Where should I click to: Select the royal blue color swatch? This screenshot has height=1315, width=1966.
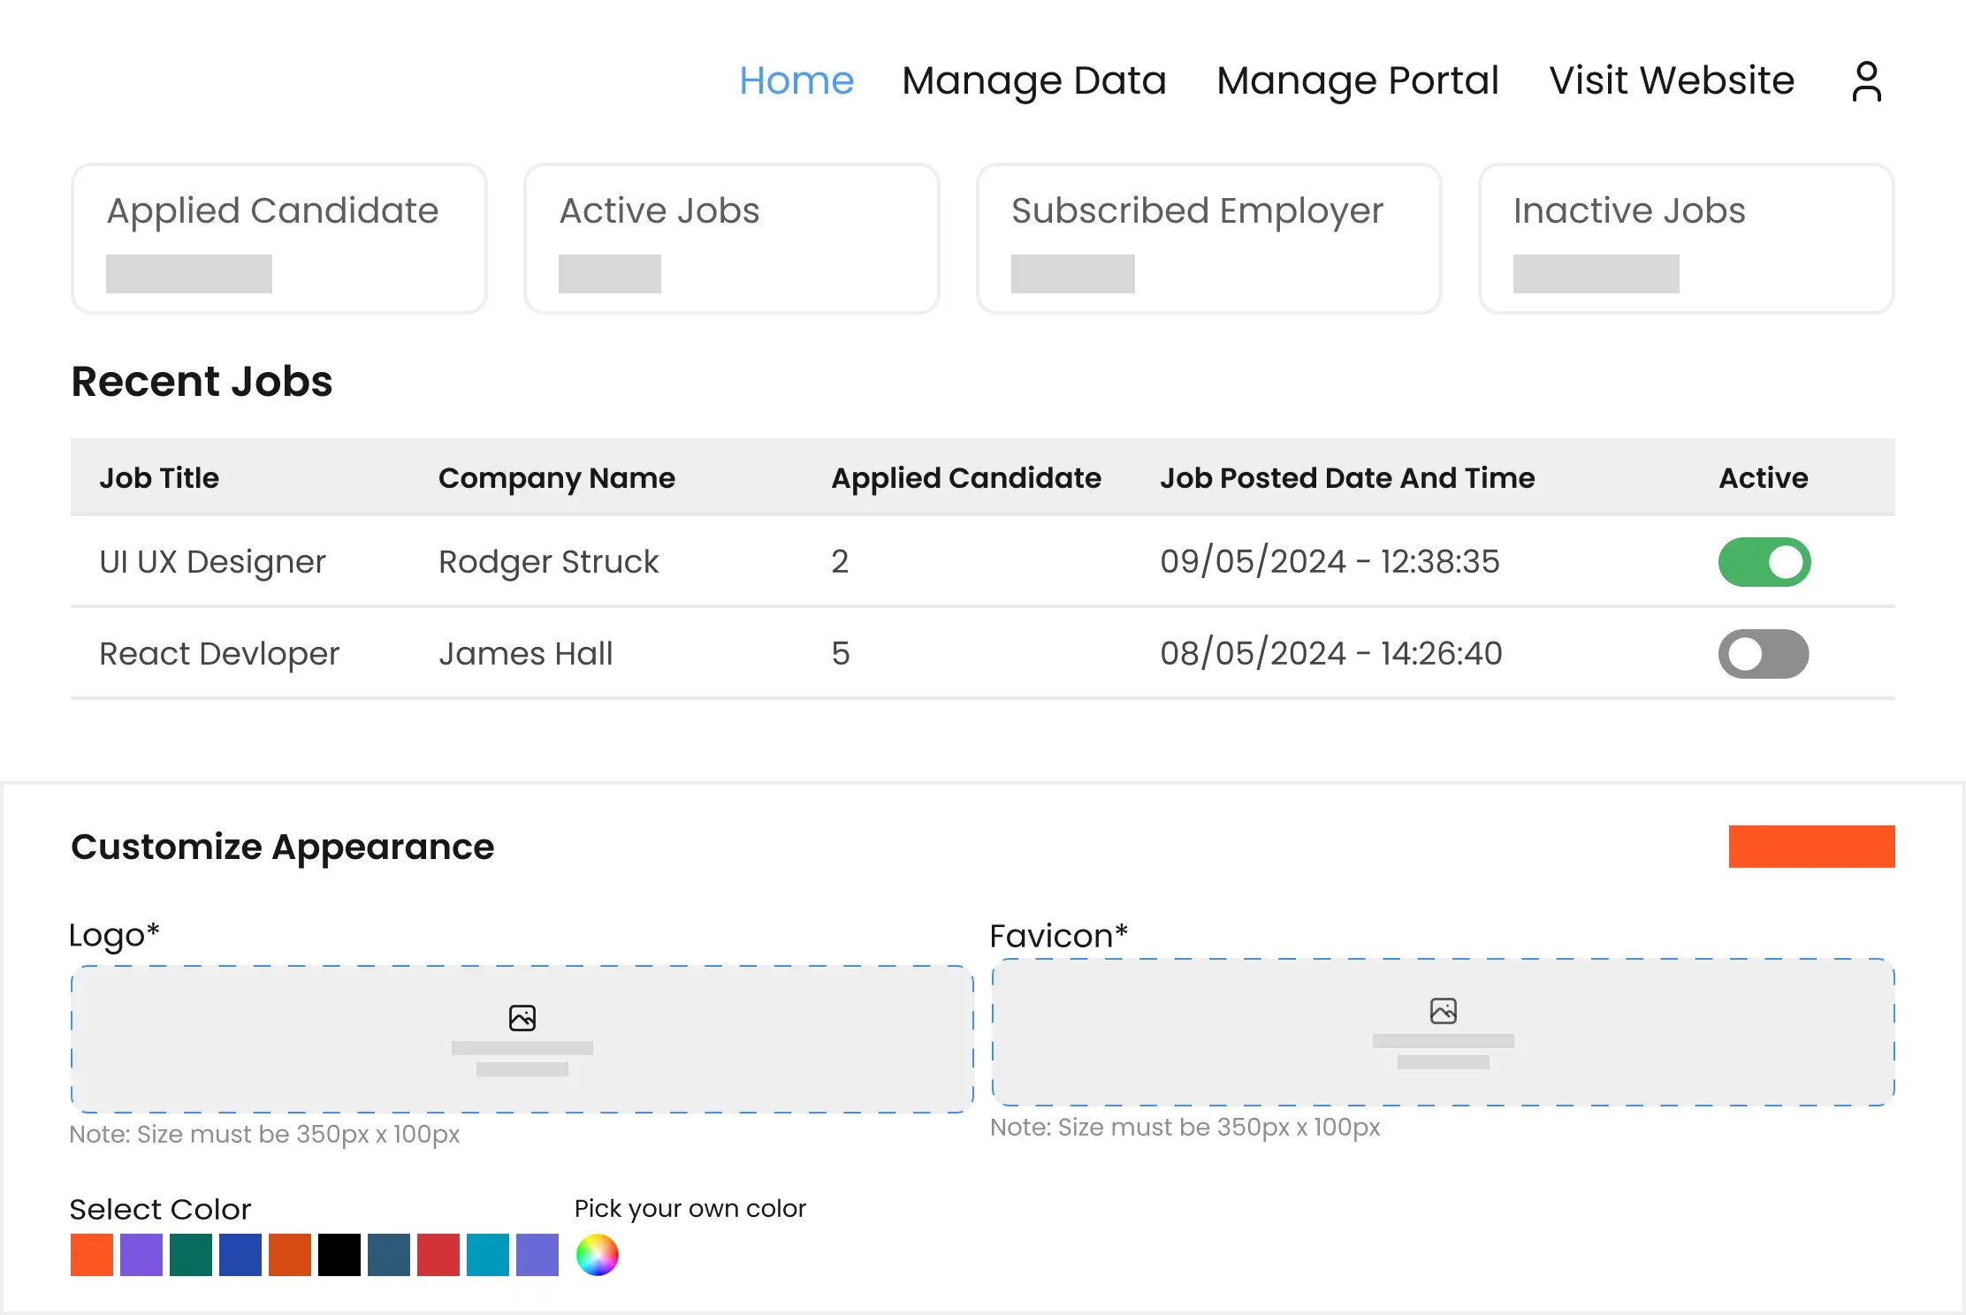240,1255
